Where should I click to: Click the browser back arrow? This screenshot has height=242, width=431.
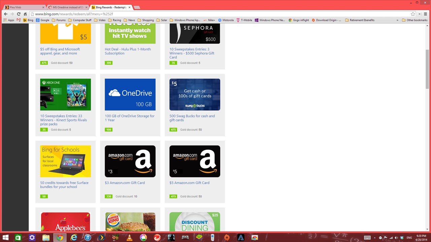tap(5, 14)
